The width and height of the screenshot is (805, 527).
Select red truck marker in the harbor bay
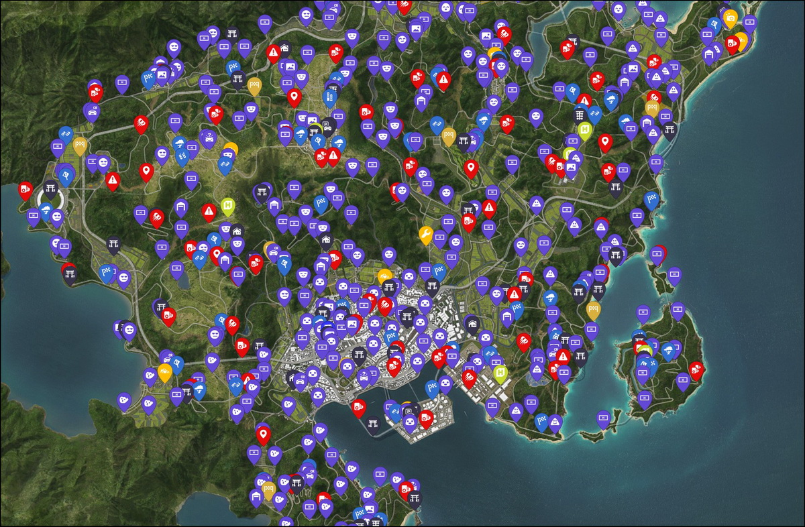(x=359, y=407)
